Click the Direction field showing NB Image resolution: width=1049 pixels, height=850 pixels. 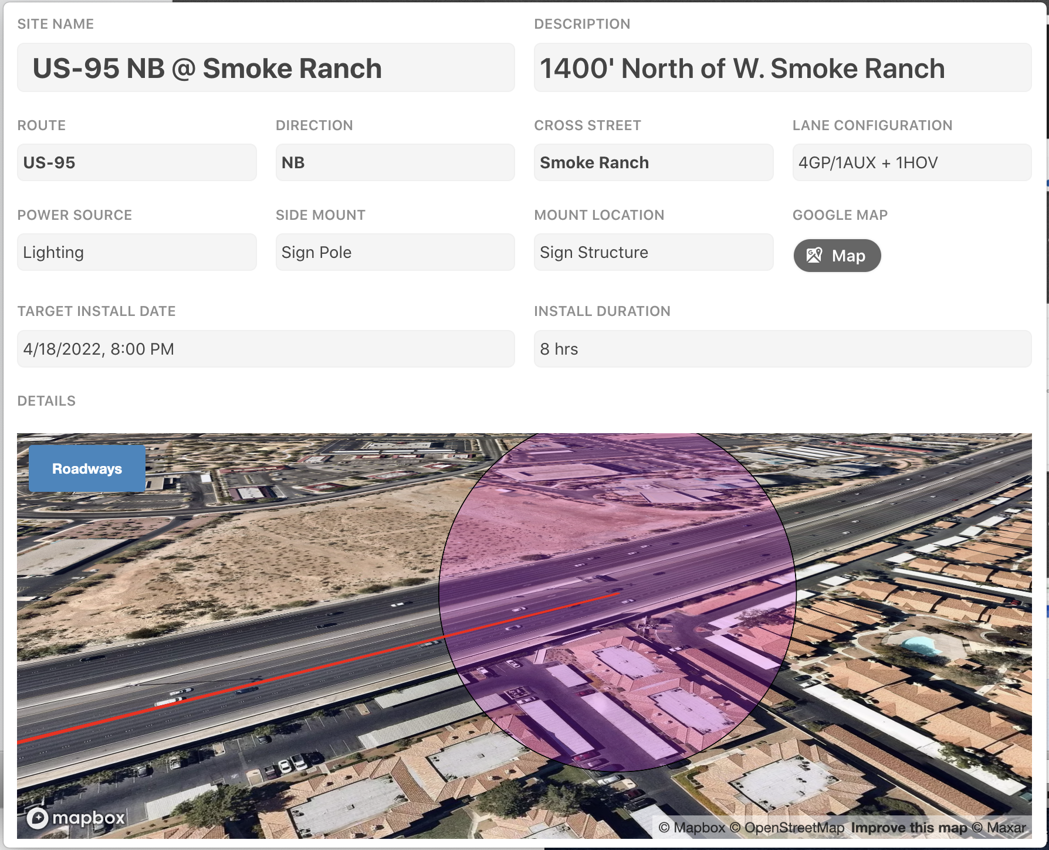pos(395,162)
